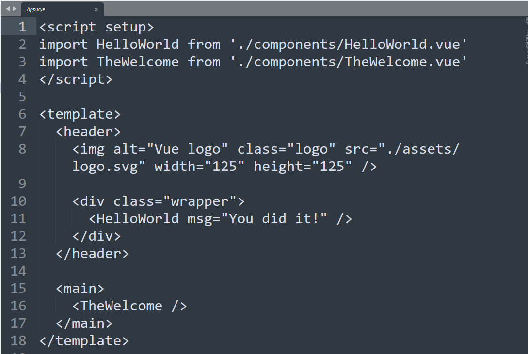Click the height="125" attribute
This screenshot has width=528, height=354.
click(x=303, y=167)
